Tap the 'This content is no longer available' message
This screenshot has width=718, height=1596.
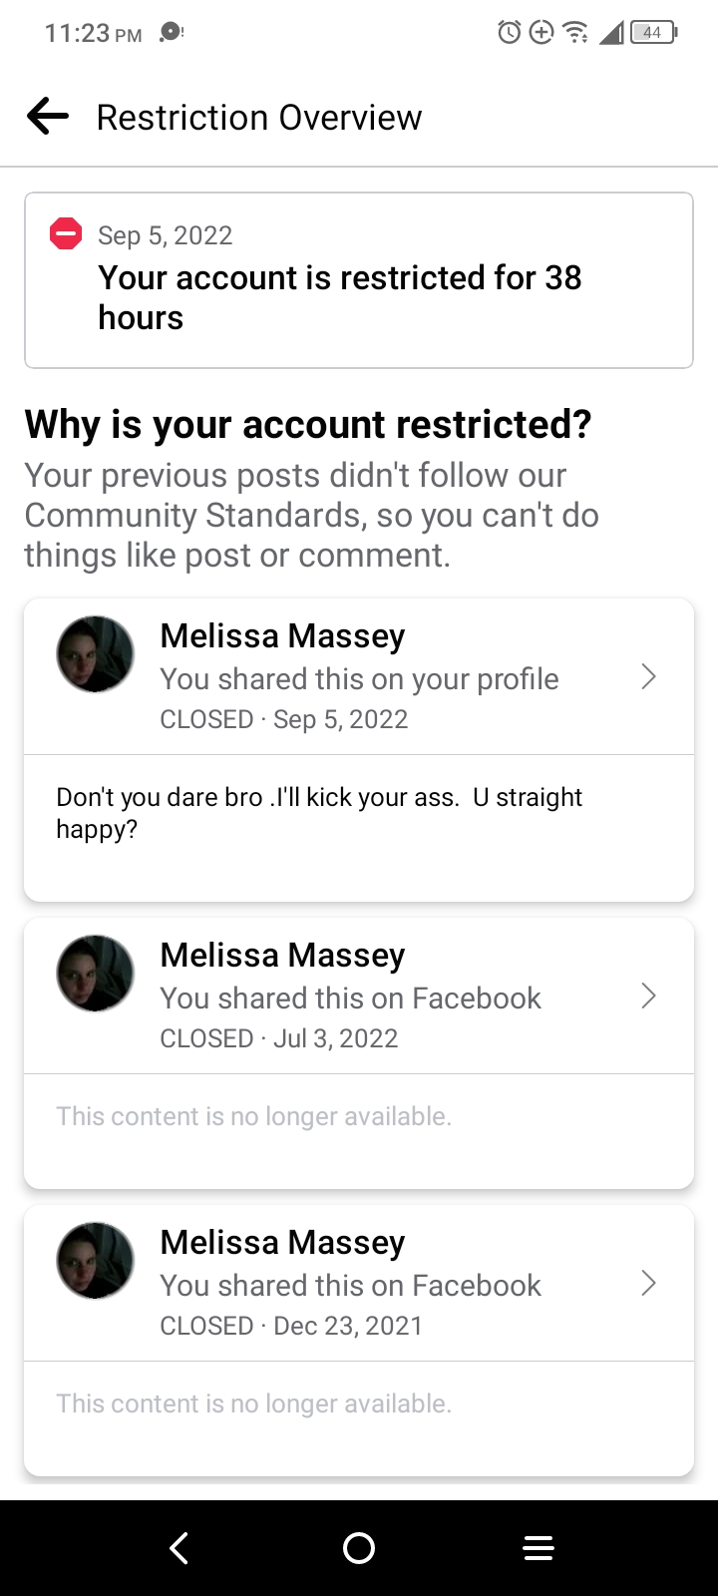point(253,1115)
